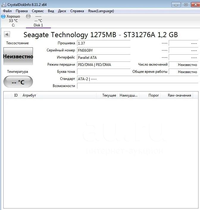200x210 pixels.
Task: Click the previous disk arrow button
Action: click(x=7, y=34)
